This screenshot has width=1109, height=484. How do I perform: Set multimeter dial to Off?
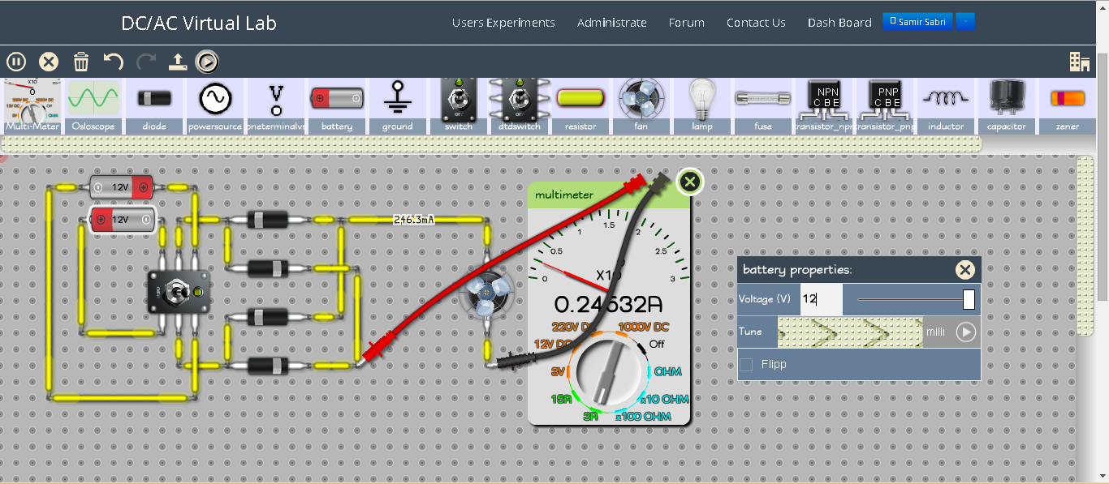pyautogui.click(x=656, y=344)
